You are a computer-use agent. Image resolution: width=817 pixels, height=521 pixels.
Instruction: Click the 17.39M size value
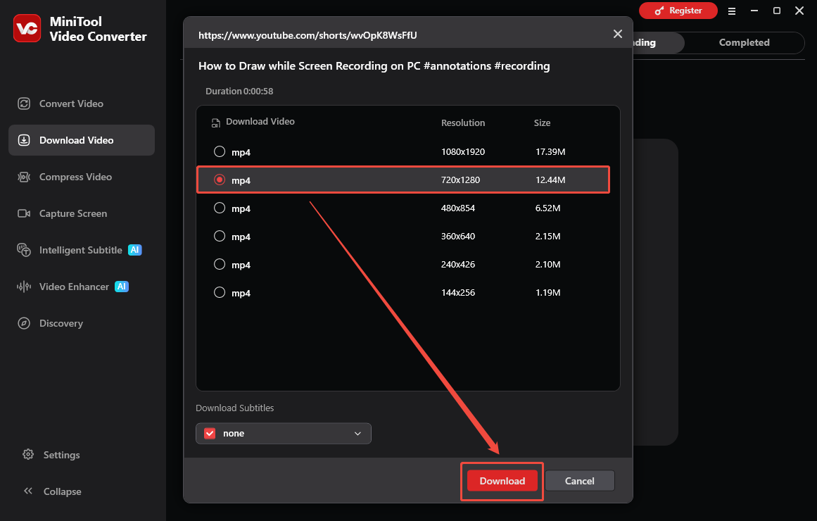(550, 152)
